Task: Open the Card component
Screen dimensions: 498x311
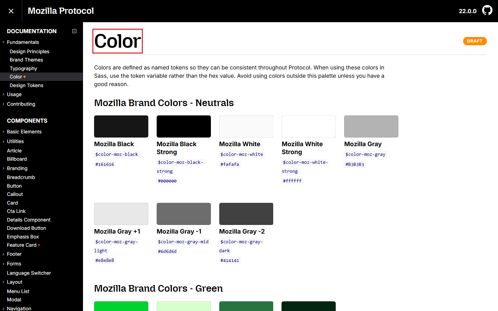Action: [x=12, y=203]
